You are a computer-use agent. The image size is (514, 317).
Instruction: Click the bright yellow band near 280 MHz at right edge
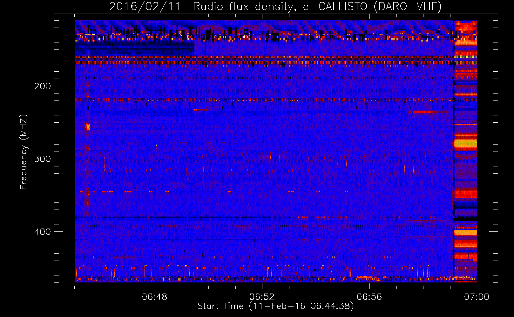(x=465, y=144)
